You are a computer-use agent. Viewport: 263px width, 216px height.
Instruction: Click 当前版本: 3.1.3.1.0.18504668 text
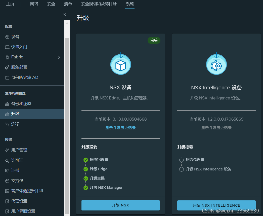tap(120, 119)
